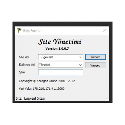
Task: Click the Şifre label
Action: 22,72
